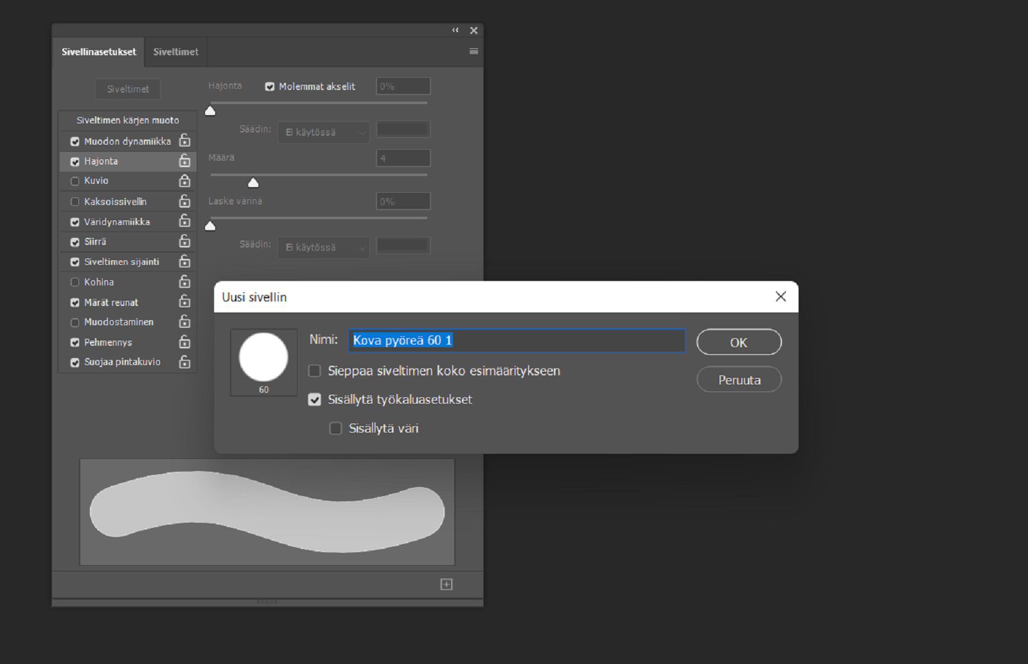1028x664 pixels.
Task: Check Sieppaa siveltimen koko esimääritykseen
Action: (x=315, y=371)
